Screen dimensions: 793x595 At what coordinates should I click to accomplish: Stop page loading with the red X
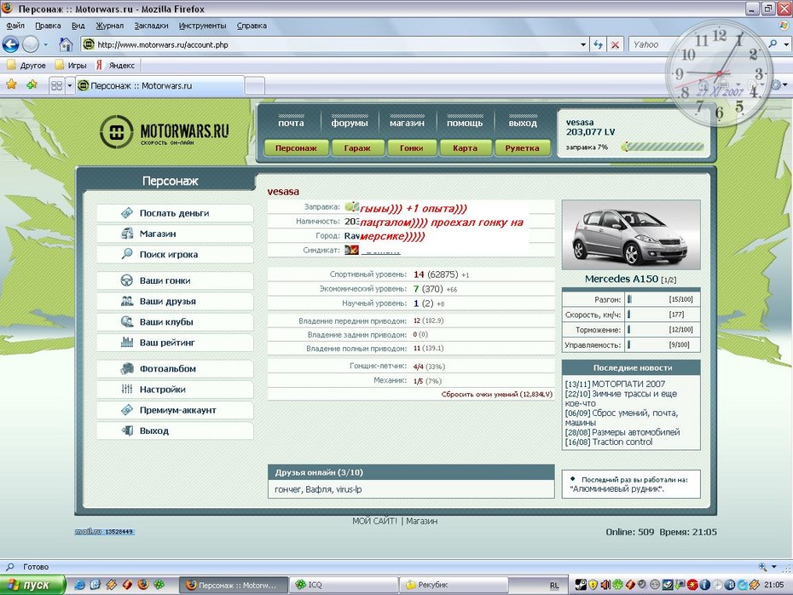[615, 44]
